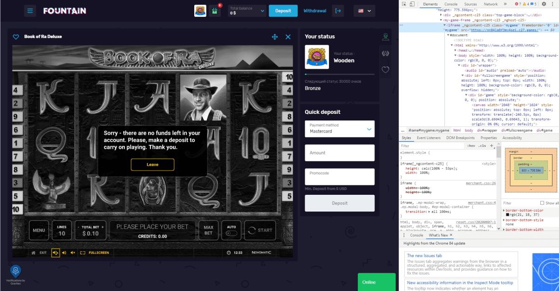Open DevTools settings gear
559x291 pixels.
(x=544, y=4)
